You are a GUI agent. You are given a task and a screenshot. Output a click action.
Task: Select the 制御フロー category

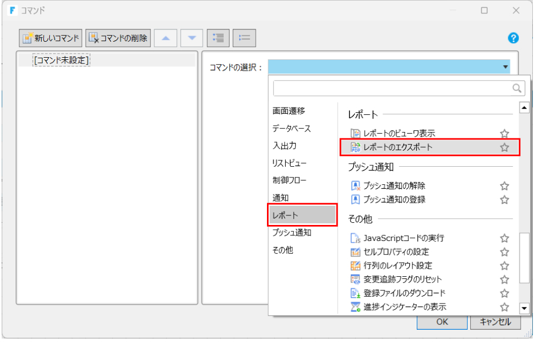(x=289, y=181)
